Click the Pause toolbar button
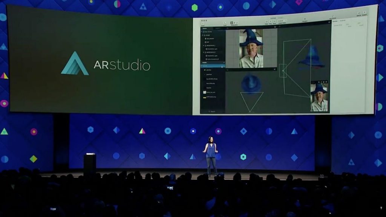 [267, 22]
